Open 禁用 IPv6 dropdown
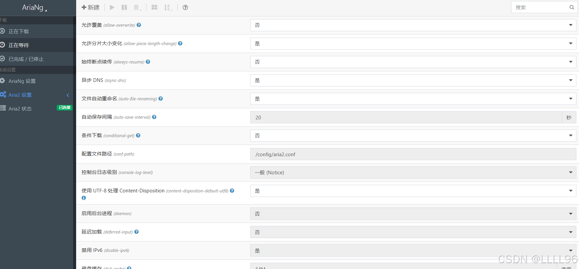 [413, 251]
